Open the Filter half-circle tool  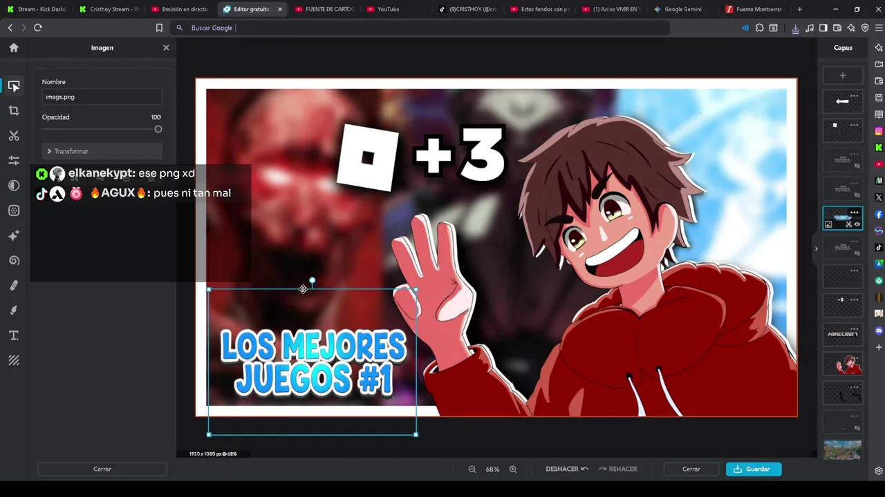pyautogui.click(x=14, y=186)
